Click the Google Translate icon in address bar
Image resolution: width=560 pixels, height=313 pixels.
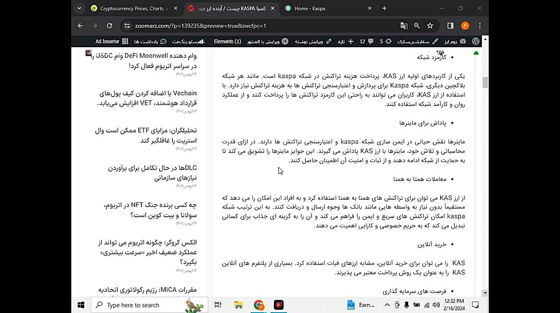[404, 26]
